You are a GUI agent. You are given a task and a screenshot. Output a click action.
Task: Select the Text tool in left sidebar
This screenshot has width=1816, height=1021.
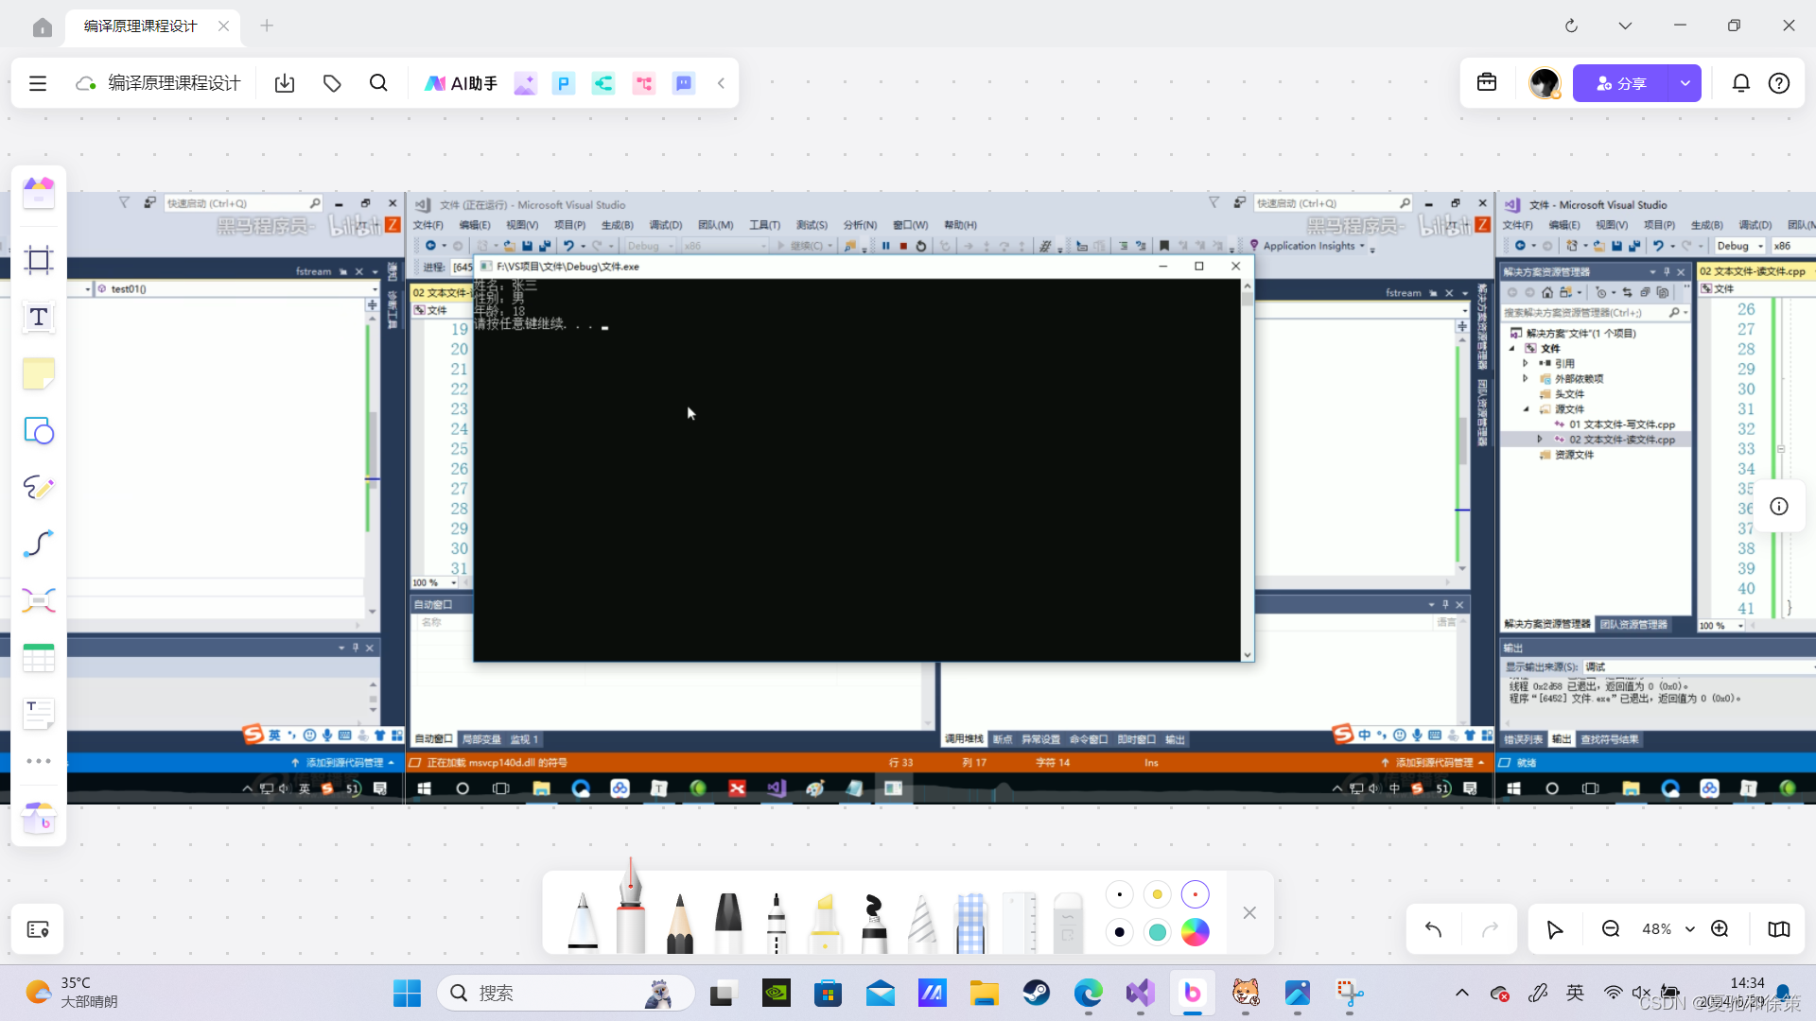click(39, 318)
